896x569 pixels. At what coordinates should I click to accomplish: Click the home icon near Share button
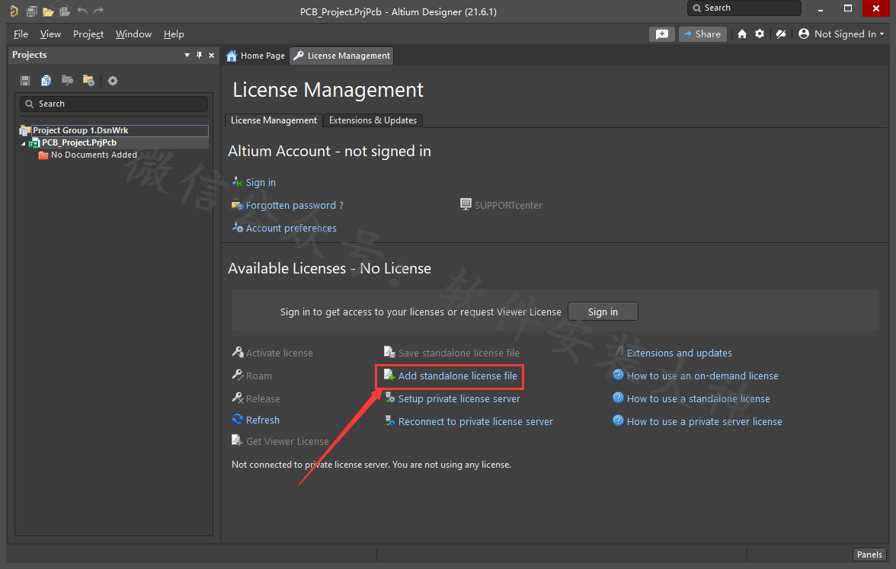click(x=742, y=34)
